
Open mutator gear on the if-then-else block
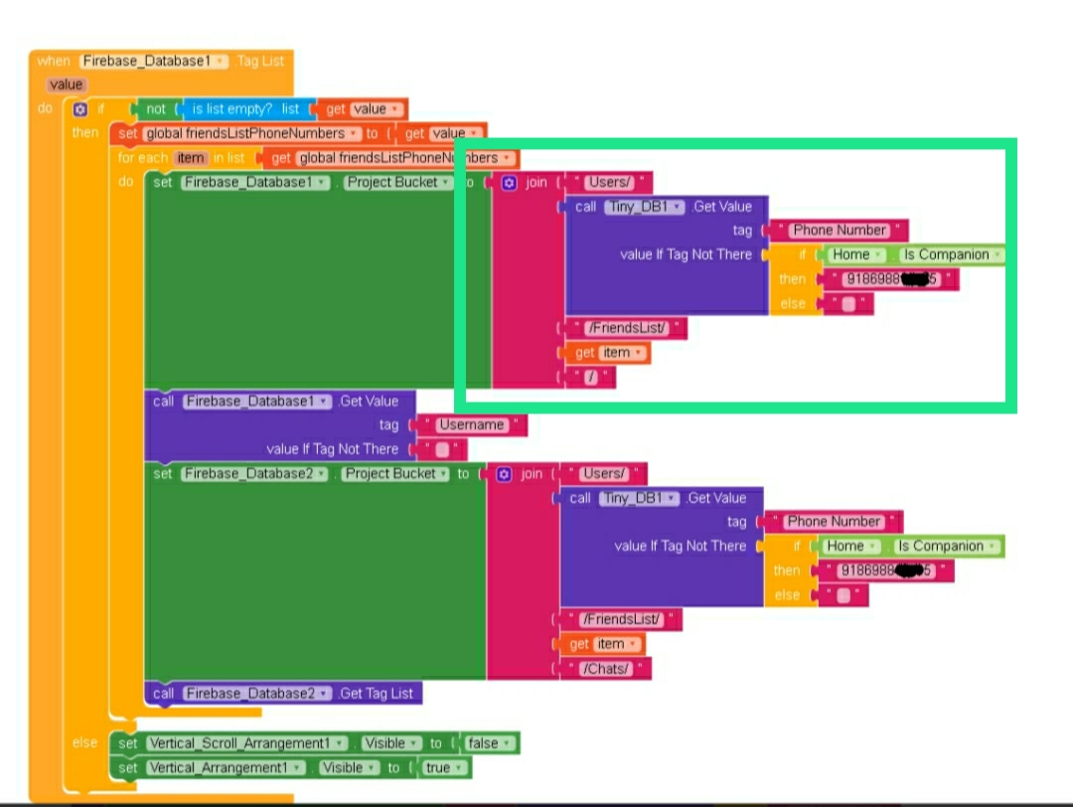pos(80,109)
